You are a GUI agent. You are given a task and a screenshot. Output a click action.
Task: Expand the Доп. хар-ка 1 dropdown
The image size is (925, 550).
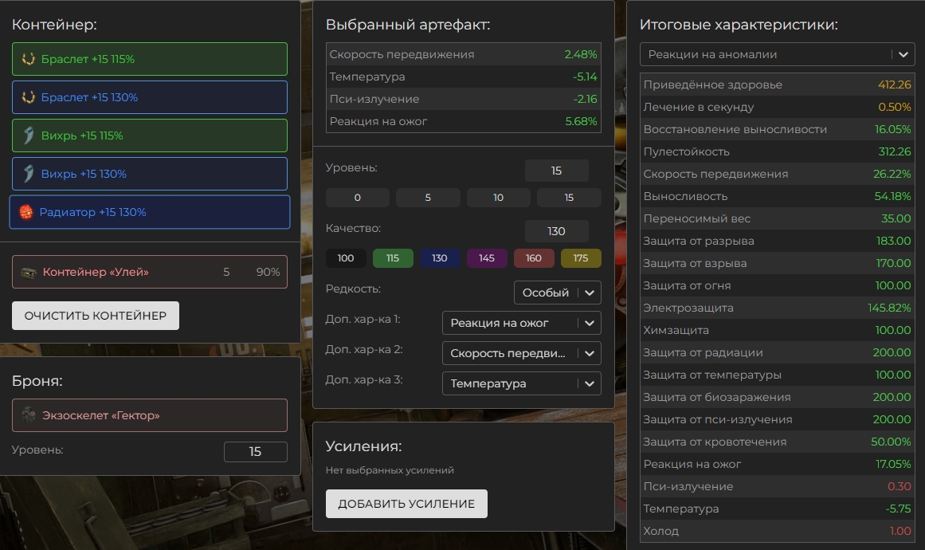[521, 323]
